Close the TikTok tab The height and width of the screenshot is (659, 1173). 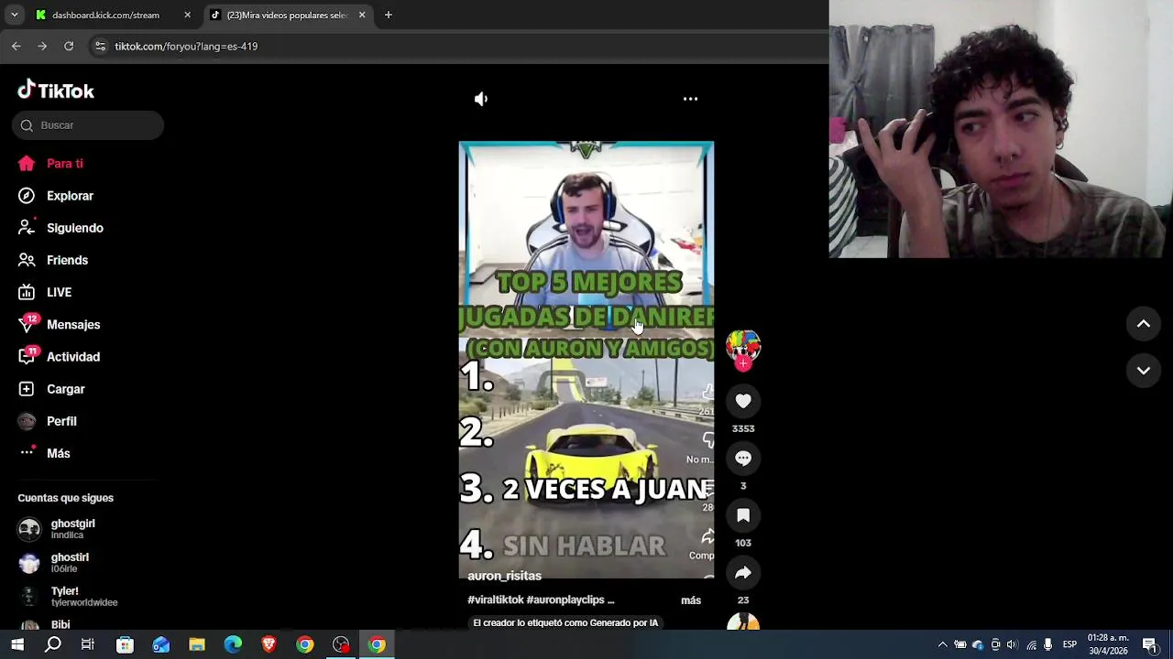pyautogui.click(x=361, y=15)
